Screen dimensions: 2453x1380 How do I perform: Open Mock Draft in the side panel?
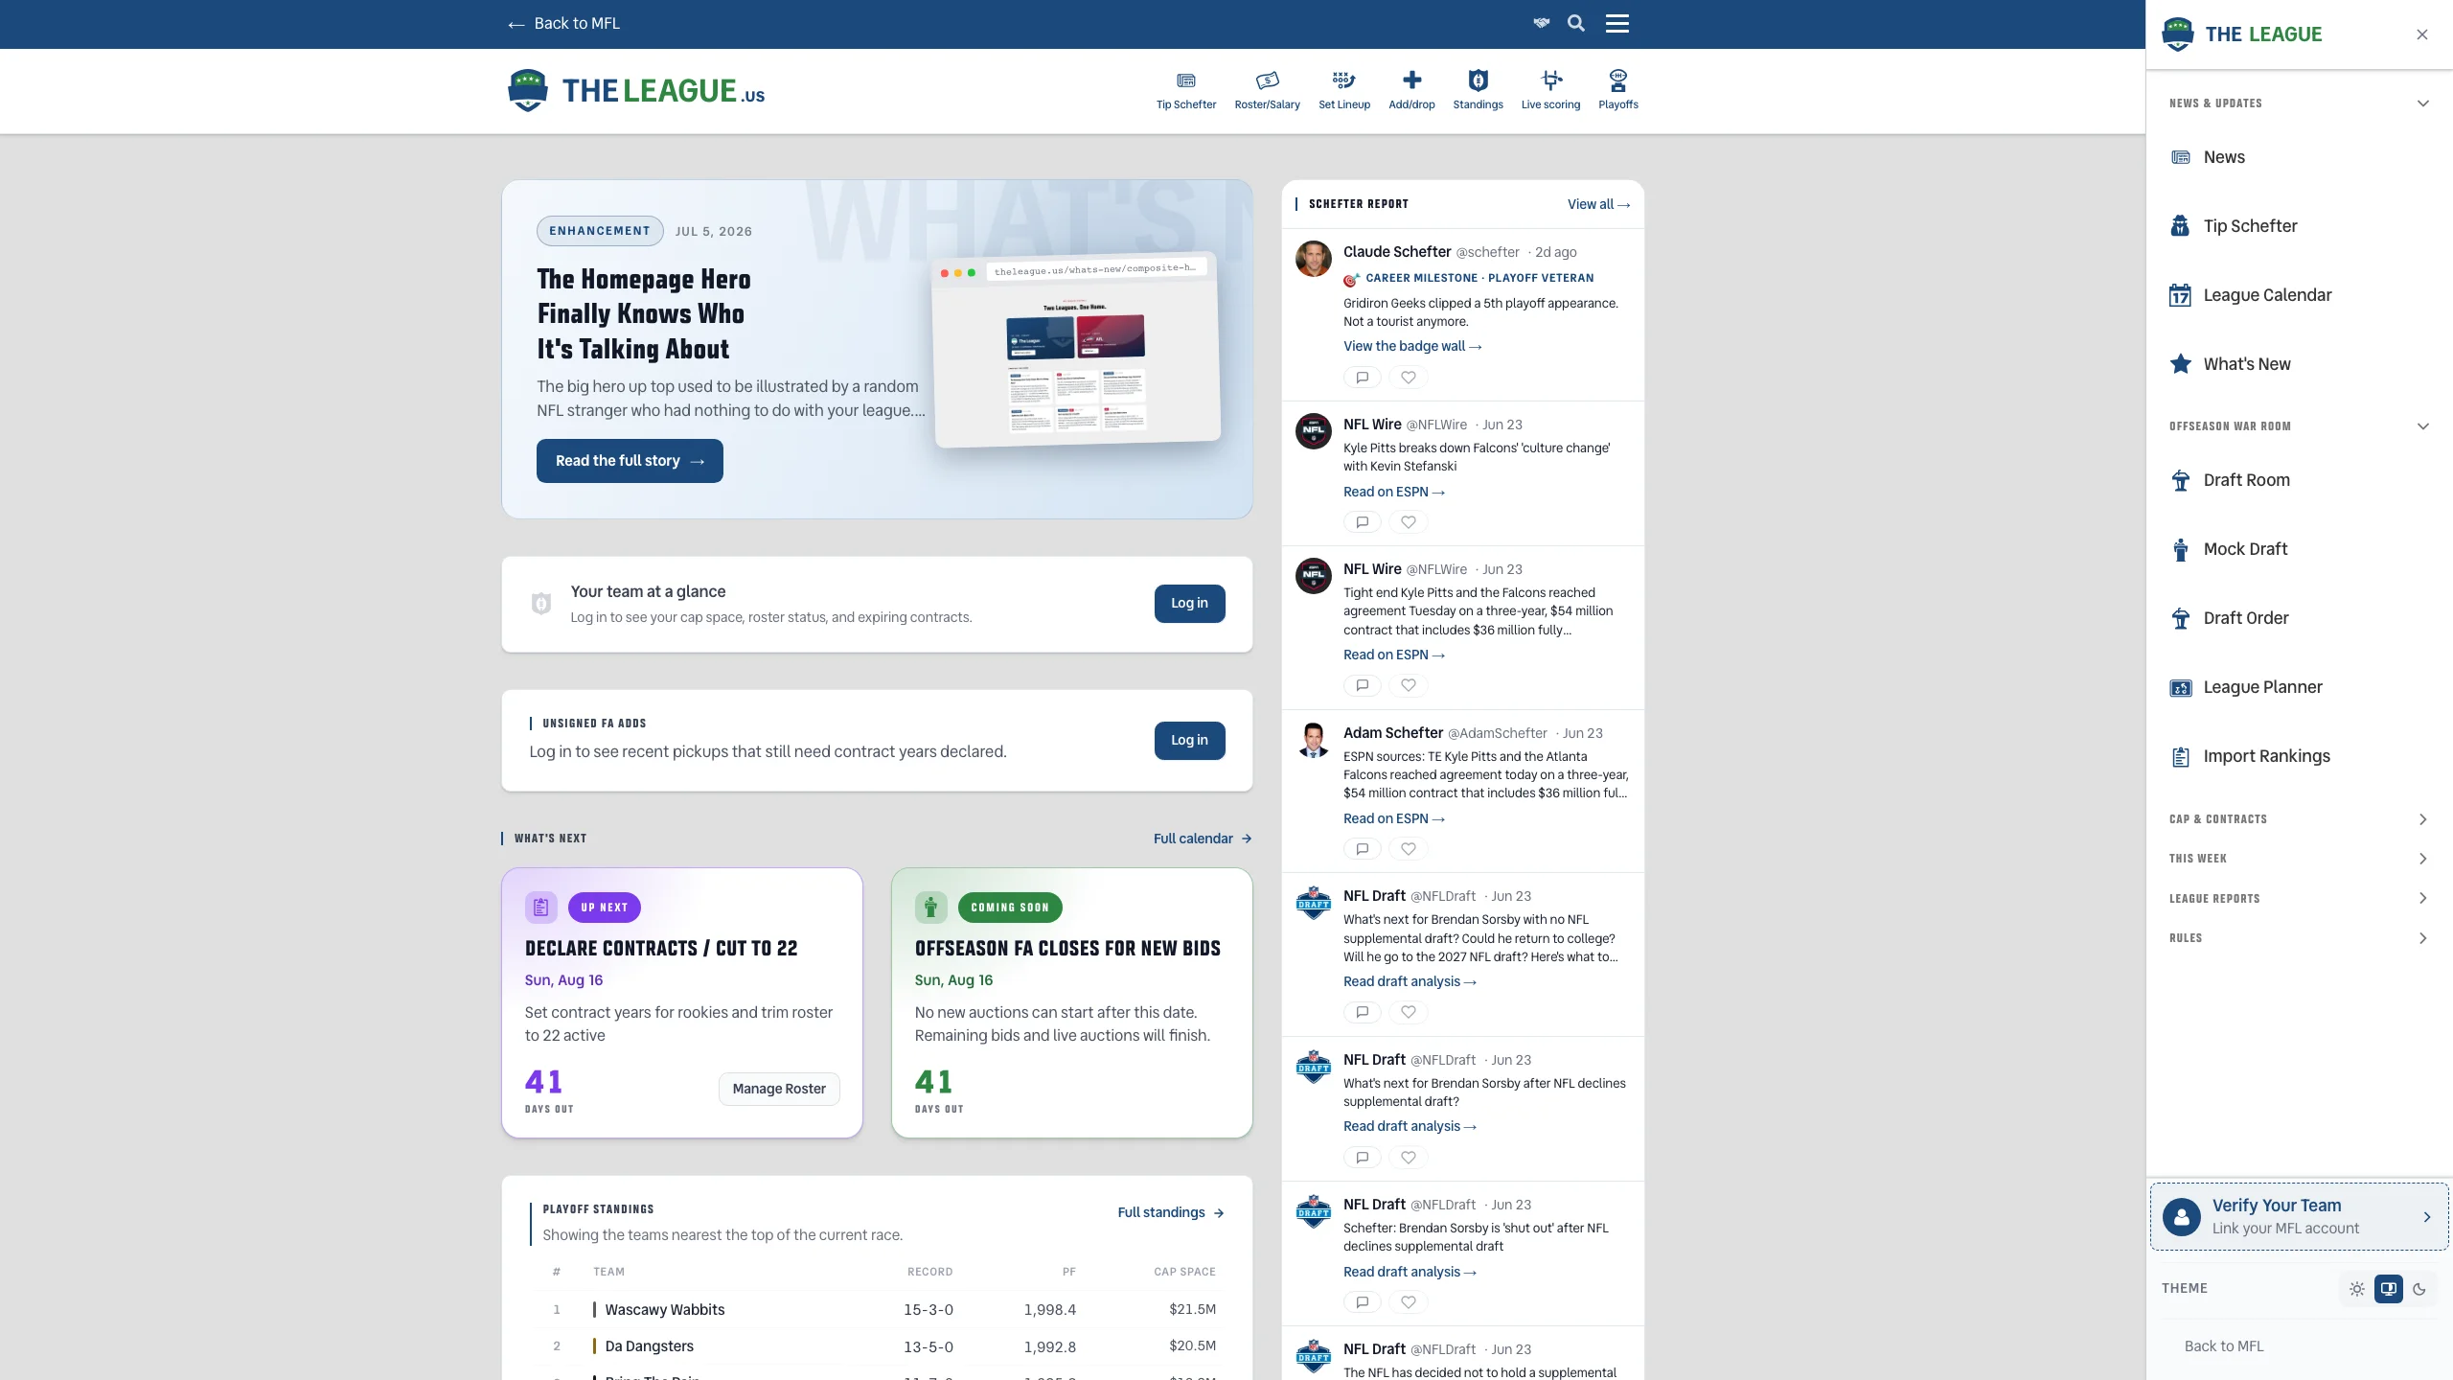coord(2298,549)
